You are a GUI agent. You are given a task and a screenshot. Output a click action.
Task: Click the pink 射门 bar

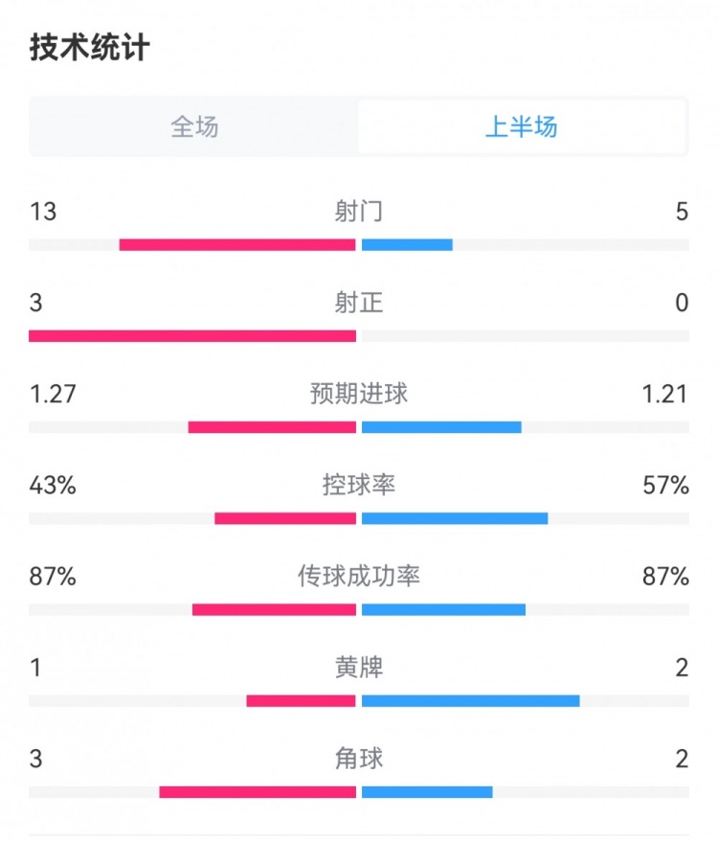click(x=237, y=245)
